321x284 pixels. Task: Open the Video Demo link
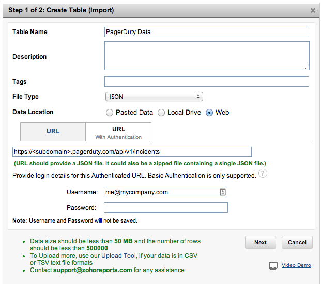coord(296,265)
